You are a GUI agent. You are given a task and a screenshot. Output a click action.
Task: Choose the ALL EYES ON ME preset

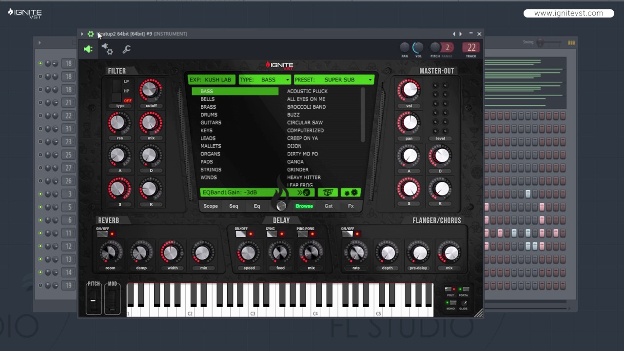pyautogui.click(x=306, y=99)
